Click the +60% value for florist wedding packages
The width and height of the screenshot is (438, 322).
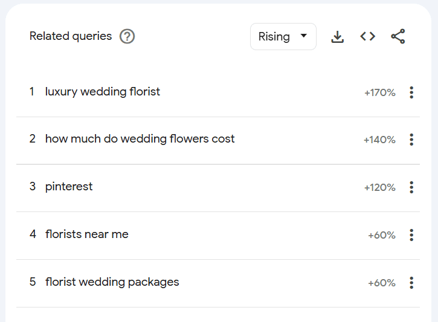pos(382,283)
